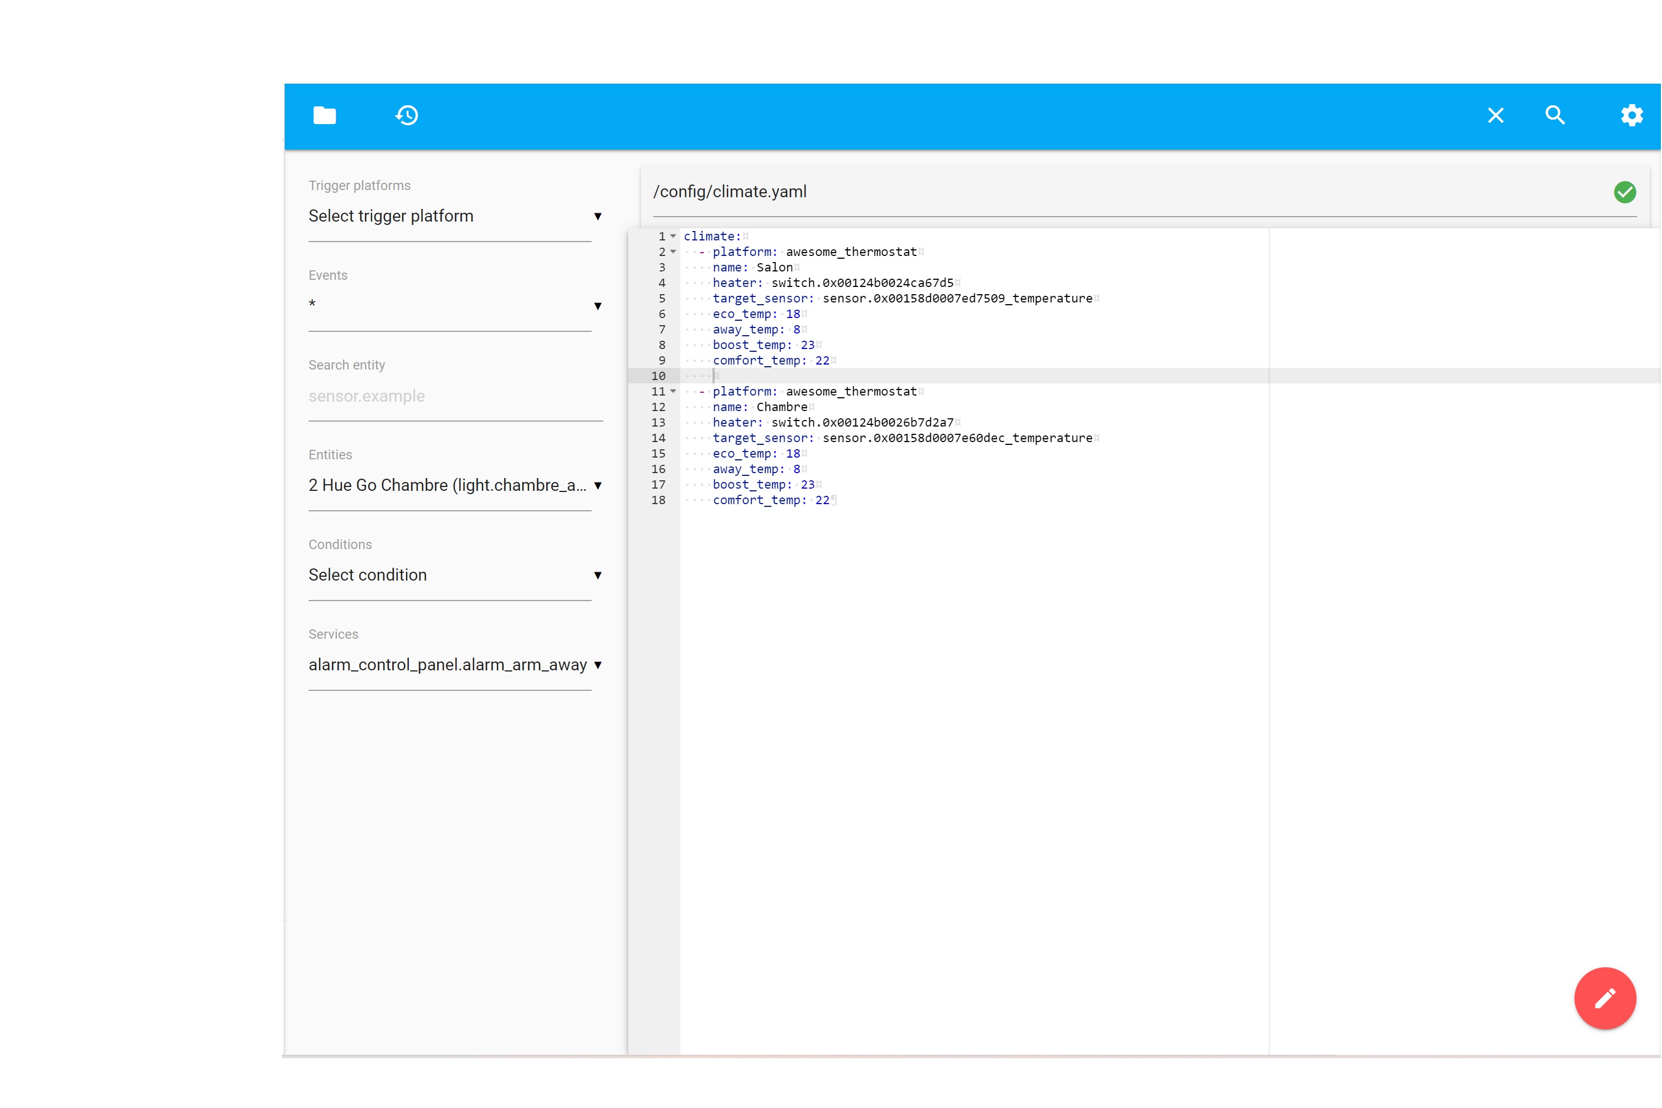Click 'platform: awesome_thermostat' on line 2
The width and height of the screenshot is (1662, 1108).
coord(815,252)
